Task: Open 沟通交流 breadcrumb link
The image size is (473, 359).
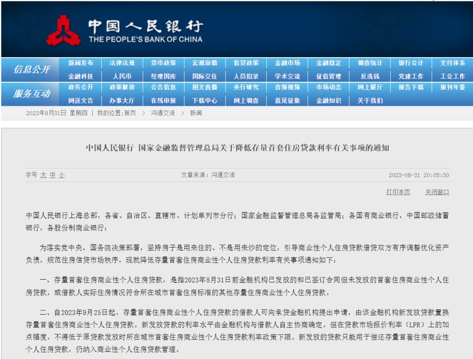Action: point(163,113)
